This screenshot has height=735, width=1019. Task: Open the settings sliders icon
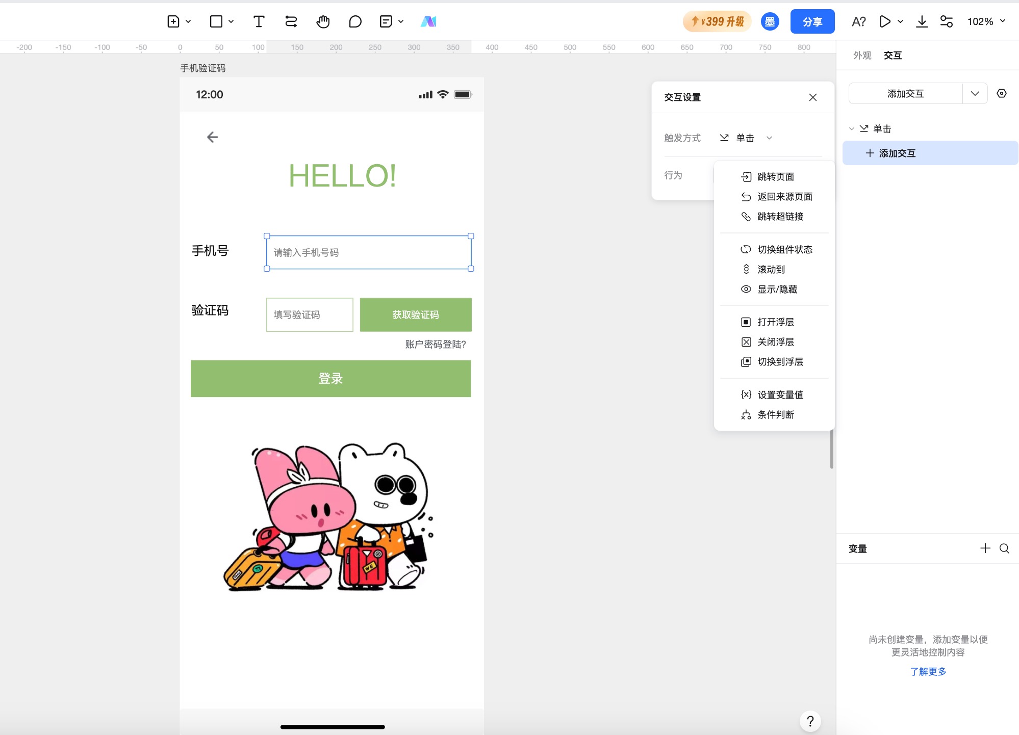point(946,21)
